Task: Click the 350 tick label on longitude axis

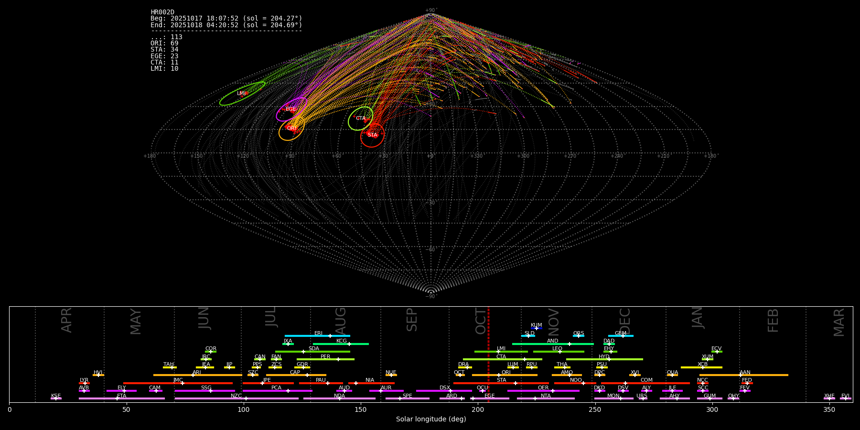Action: [x=829, y=409]
